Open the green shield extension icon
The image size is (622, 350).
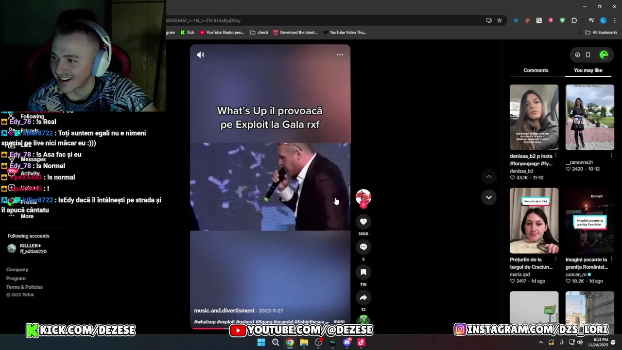pyautogui.click(x=562, y=20)
